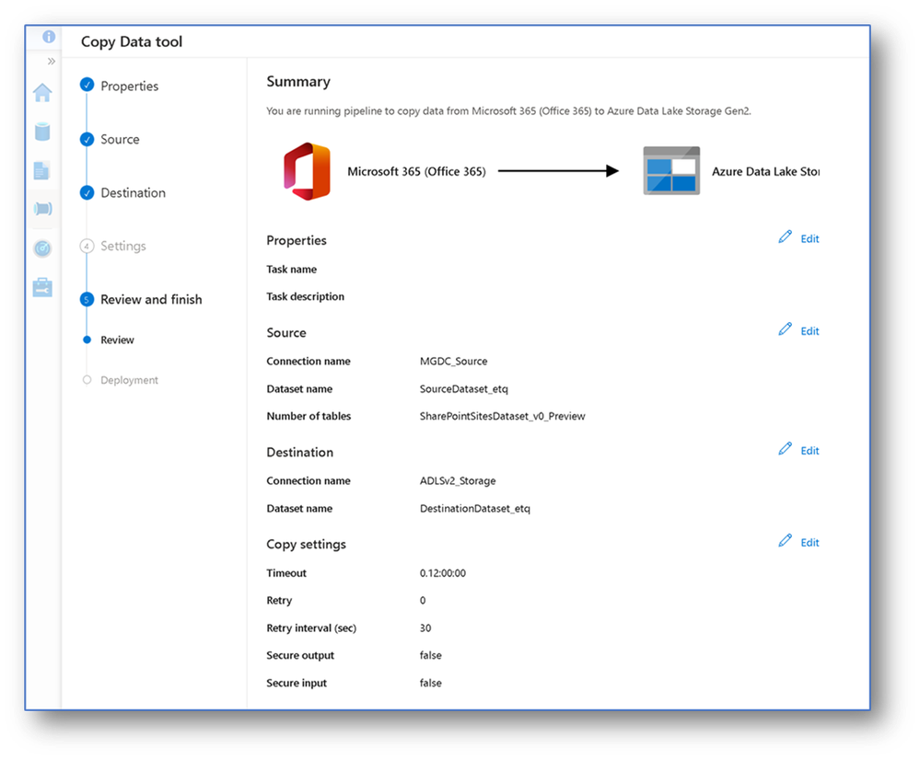Click the Secure output false value
The image size is (920, 760).
pos(431,656)
